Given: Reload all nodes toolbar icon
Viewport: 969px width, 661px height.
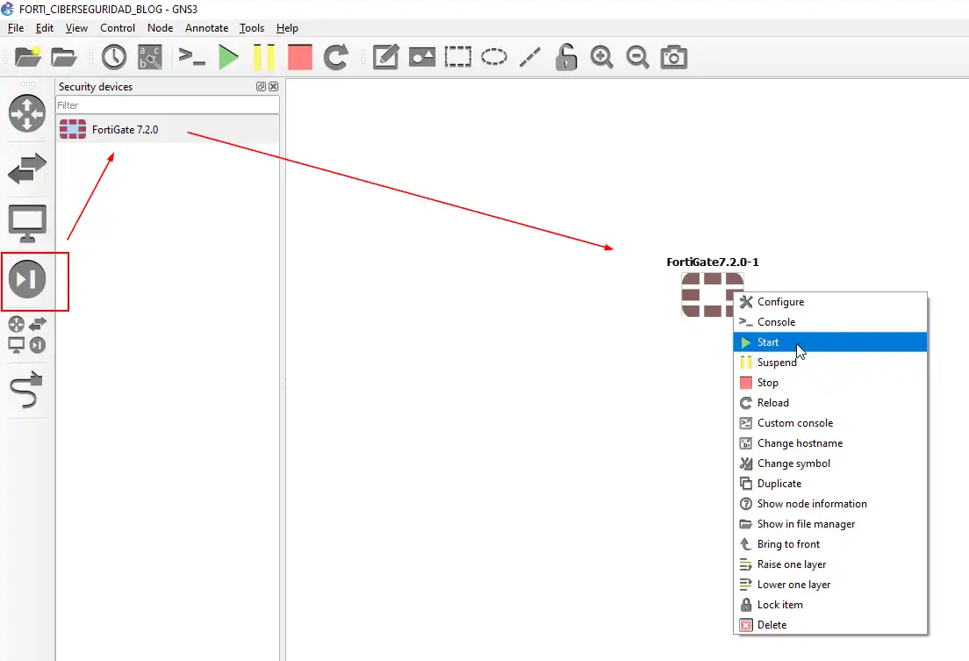Looking at the screenshot, I should tap(336, 57).
